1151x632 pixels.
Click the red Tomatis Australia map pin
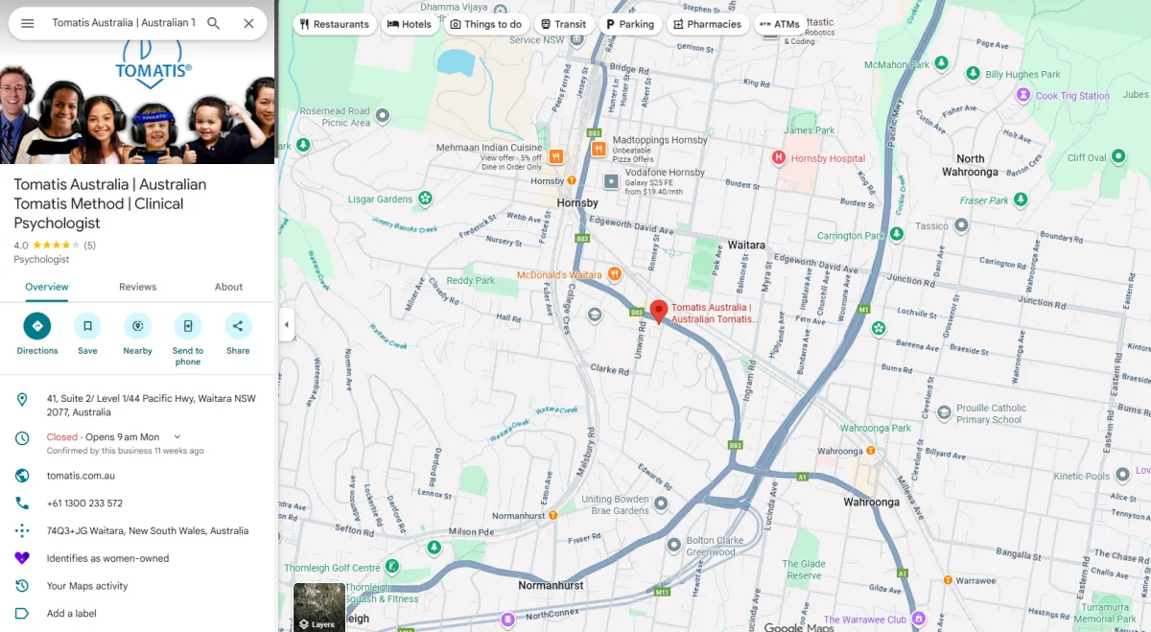pyautogui.click(x=659, y=312)
